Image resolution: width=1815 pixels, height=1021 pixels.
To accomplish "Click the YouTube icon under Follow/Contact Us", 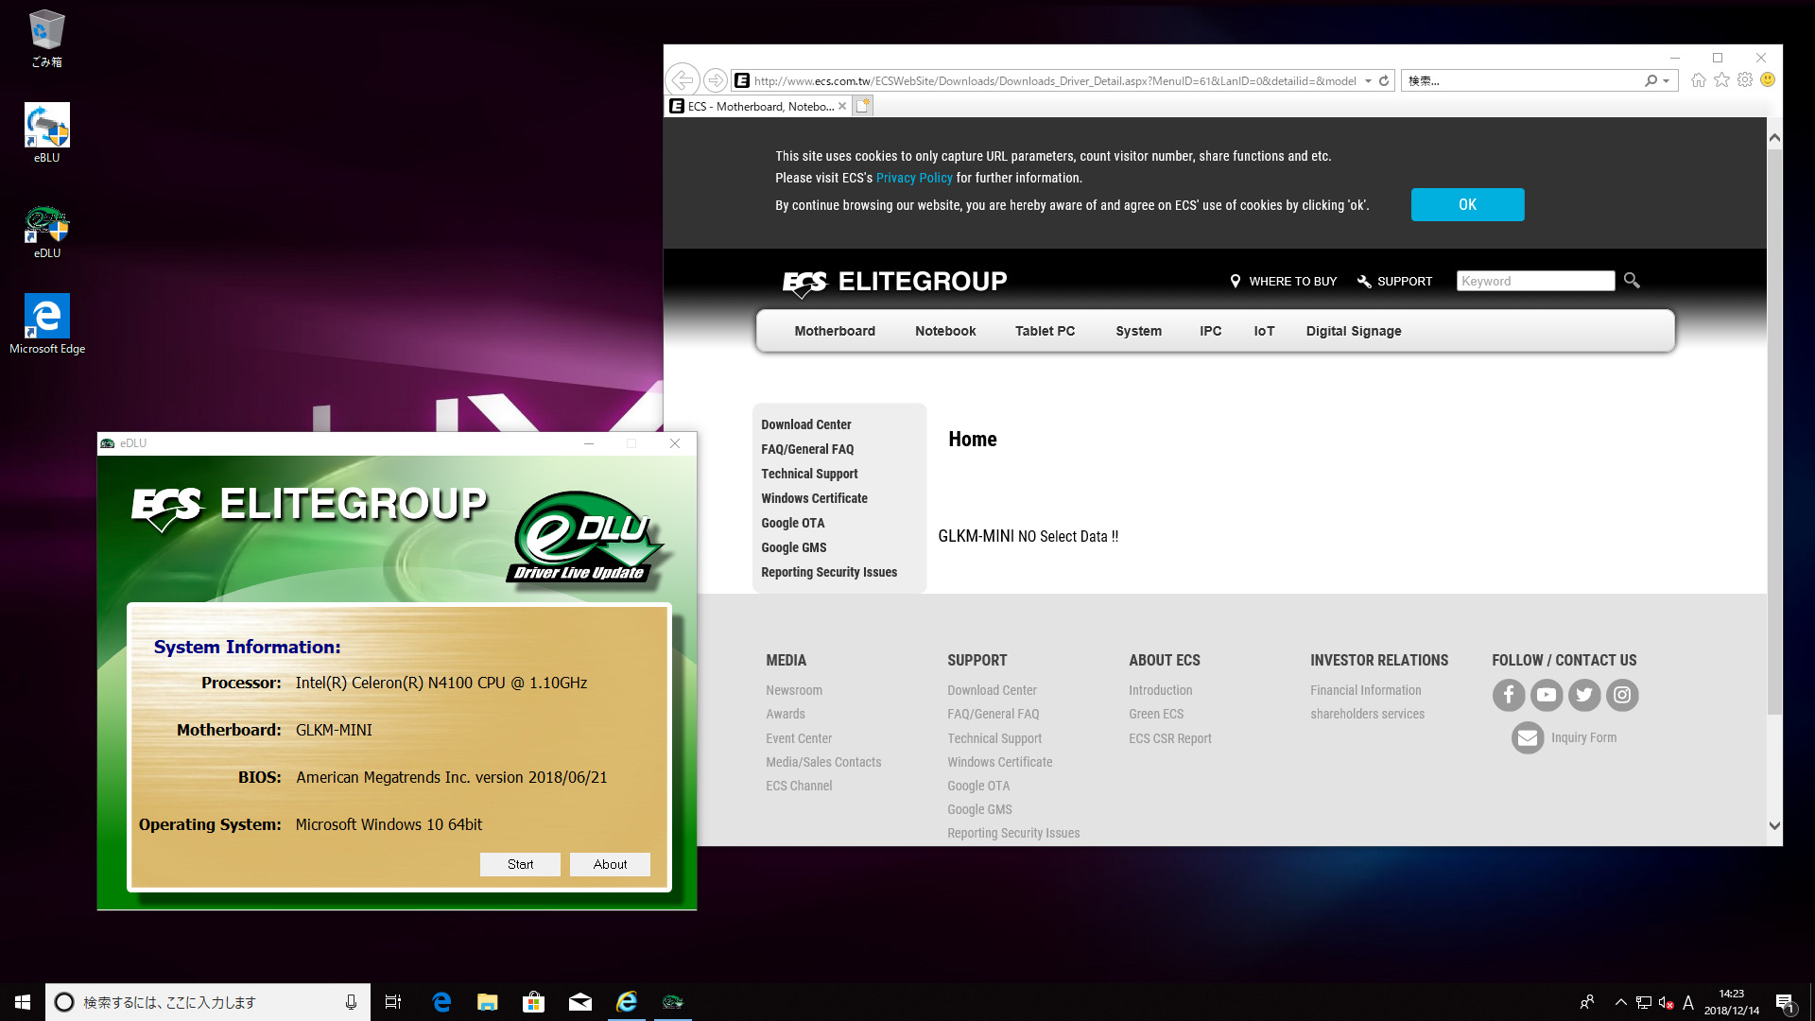I will pyautogui.click(x=1547, y=695).
